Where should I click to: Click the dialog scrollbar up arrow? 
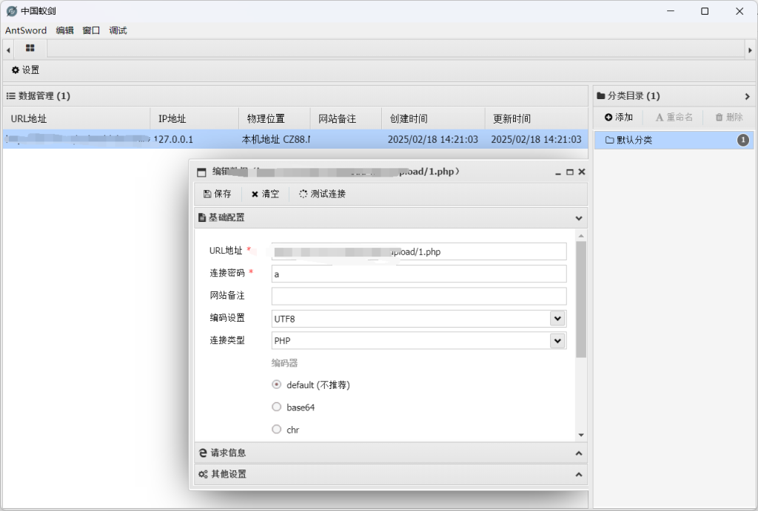coord(581,236)
